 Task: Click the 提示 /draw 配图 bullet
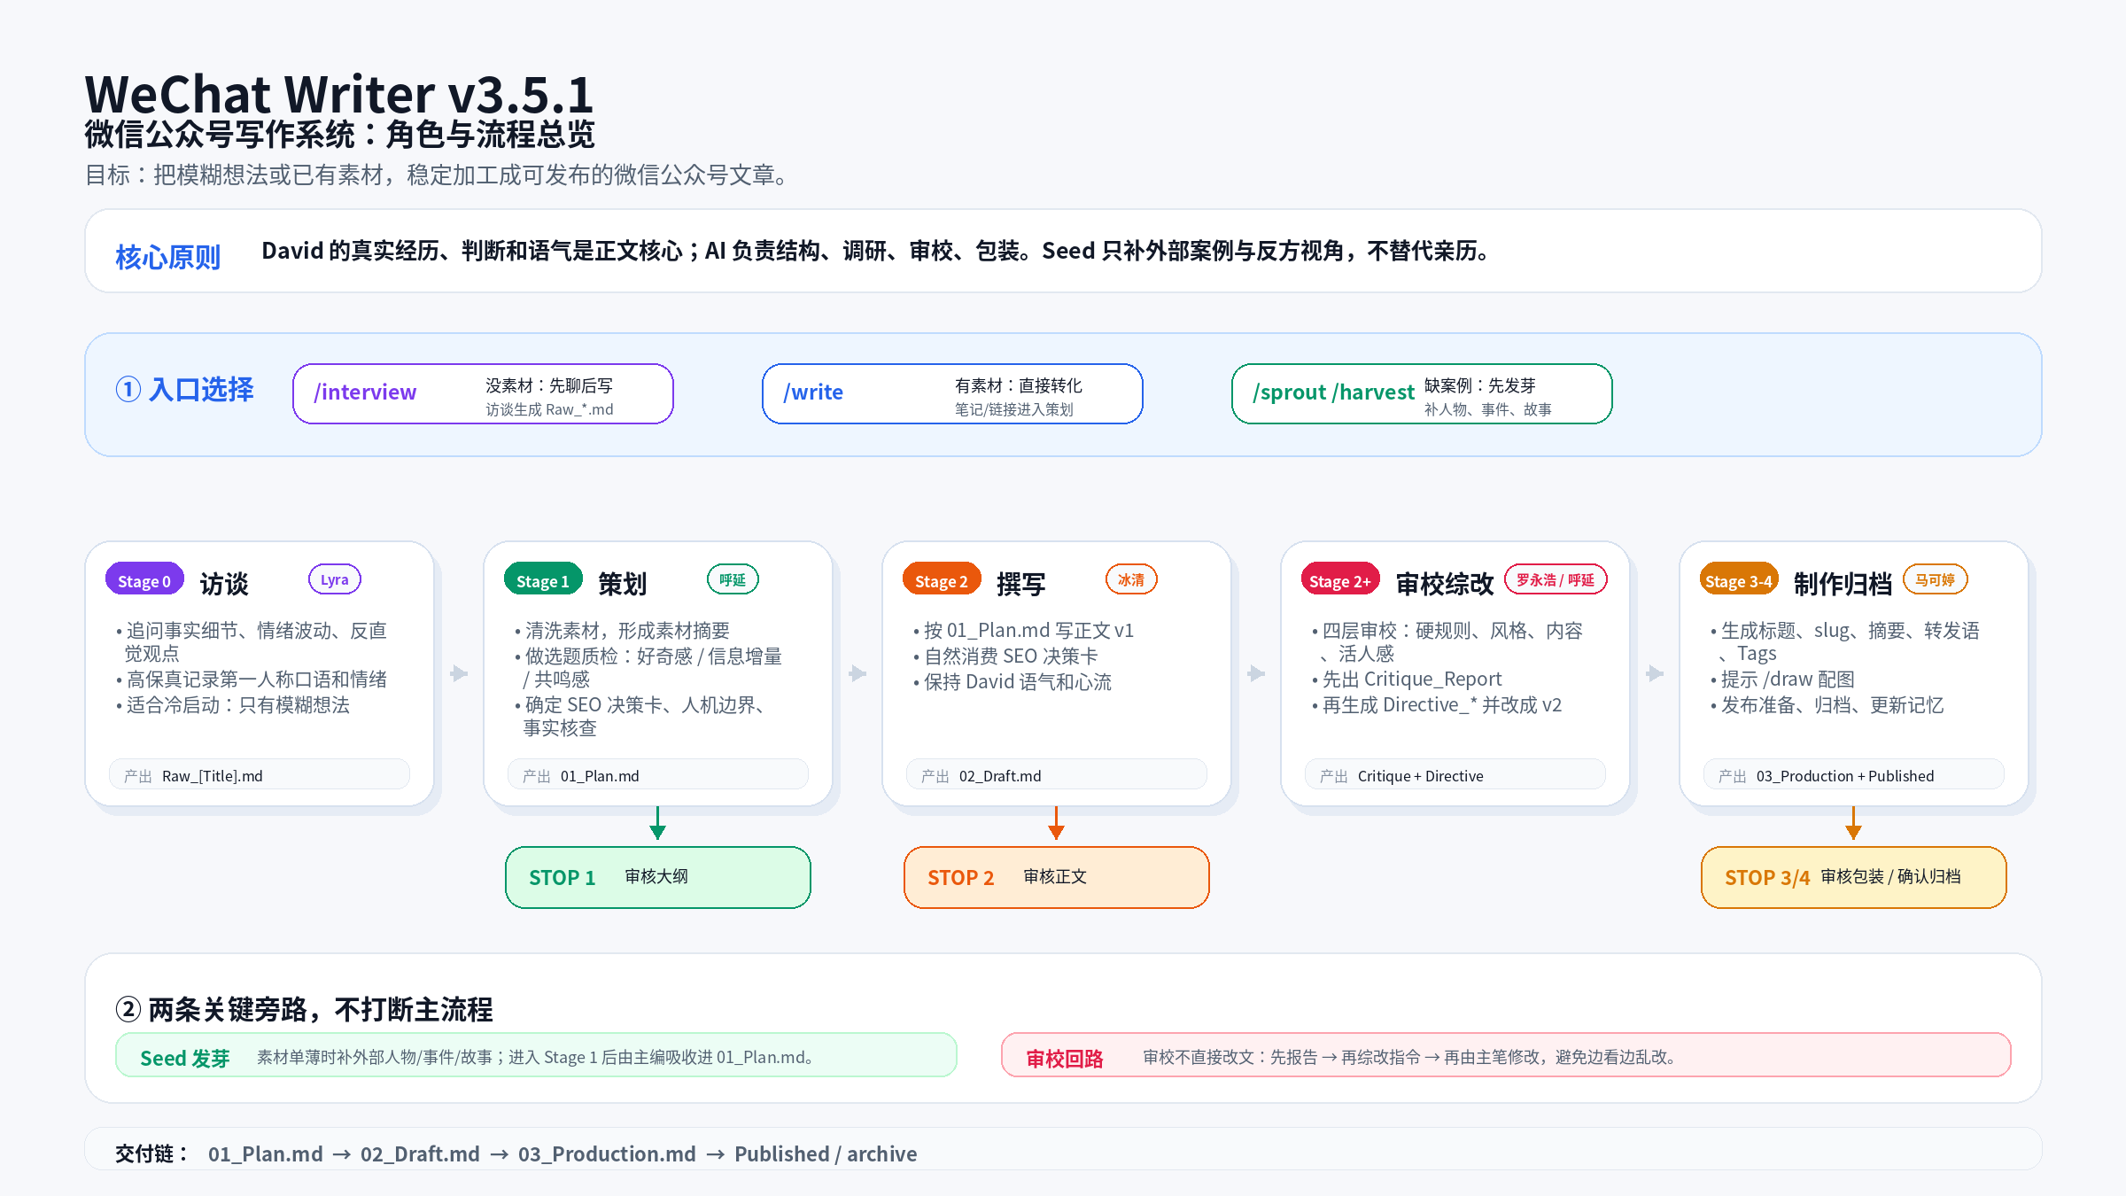(1782, 679)
